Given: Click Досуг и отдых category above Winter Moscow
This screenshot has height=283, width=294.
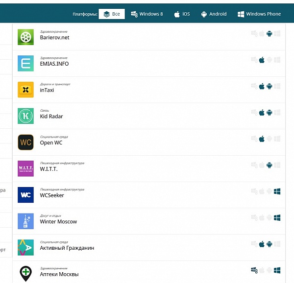Looking at the screenshot, I should pyautogui.click(x=50, y=216).
